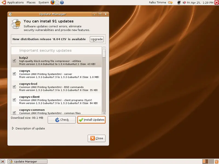The width and height of the screenshot is (219, 164).
Task: Uncheck the cupsys-common update checkbox
Action: (14, 113)
